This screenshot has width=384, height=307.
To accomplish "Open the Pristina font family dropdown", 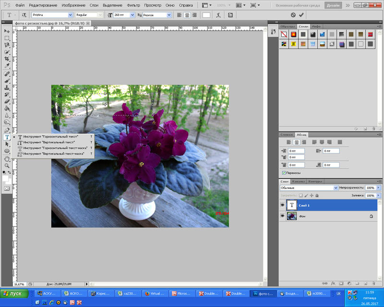I will 70,15.
